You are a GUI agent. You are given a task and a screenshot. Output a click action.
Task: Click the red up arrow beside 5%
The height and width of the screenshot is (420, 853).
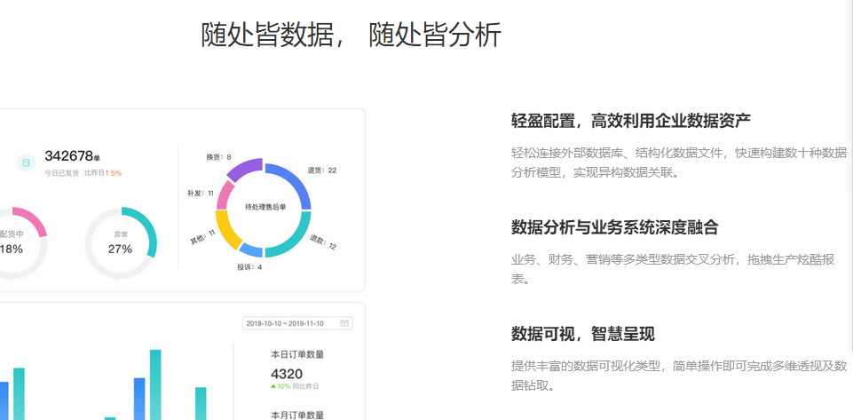pyautogui.click(x=107, y=173)
